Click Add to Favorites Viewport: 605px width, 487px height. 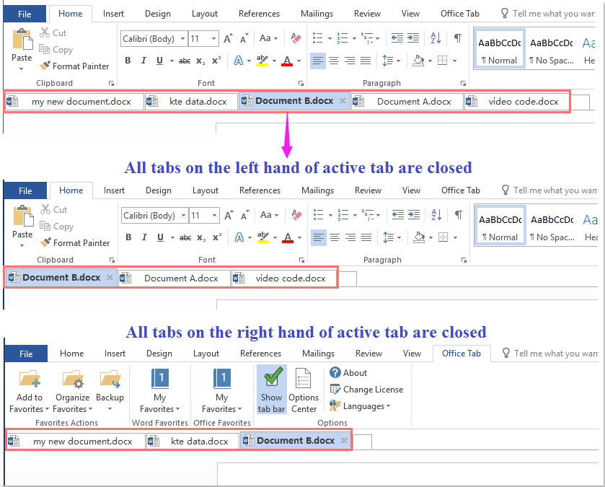tap(28, 387)
